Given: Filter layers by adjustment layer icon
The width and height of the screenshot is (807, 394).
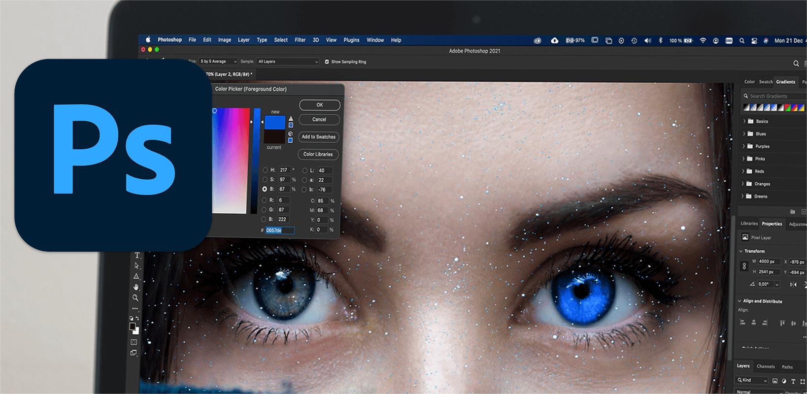Looking at the screenshot, I should (784, 381).
